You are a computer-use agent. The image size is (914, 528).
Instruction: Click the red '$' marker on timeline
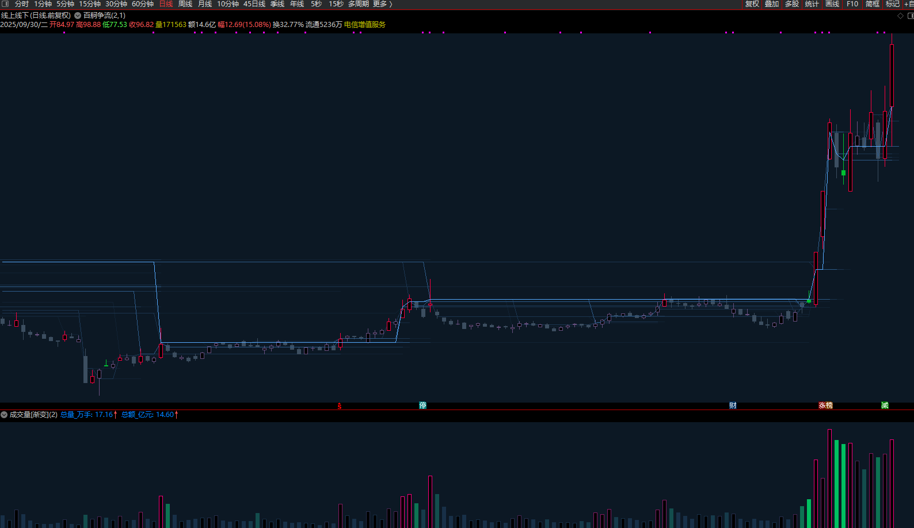point(340,406)
